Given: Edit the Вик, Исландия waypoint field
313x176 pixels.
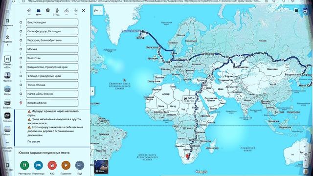Looking at the screenshot, I should tap(52, 22).
